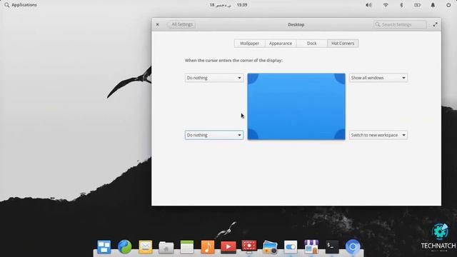Viewport: 457px width, 257px height.
Task: Open the Mail app in dock
Action: [x=146, y=247]
